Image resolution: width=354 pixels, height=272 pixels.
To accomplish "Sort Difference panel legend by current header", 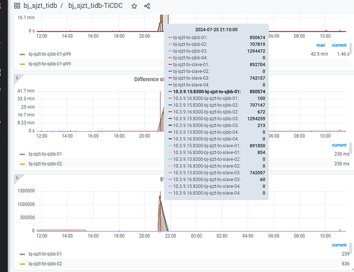I will click(x=339, y=145).
